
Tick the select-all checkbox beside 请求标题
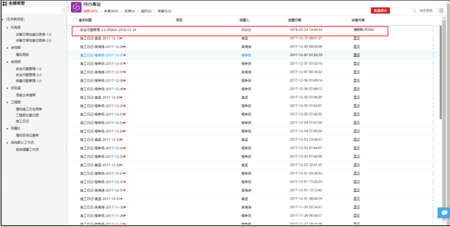coord(75,20)
